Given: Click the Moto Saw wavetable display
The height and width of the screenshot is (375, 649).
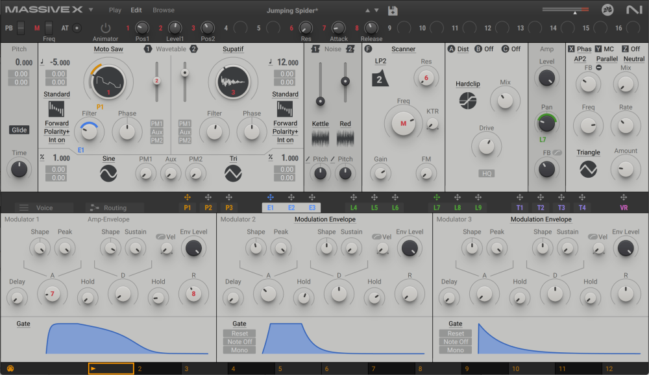Looking at the screenshot, I should pos(108,82).
